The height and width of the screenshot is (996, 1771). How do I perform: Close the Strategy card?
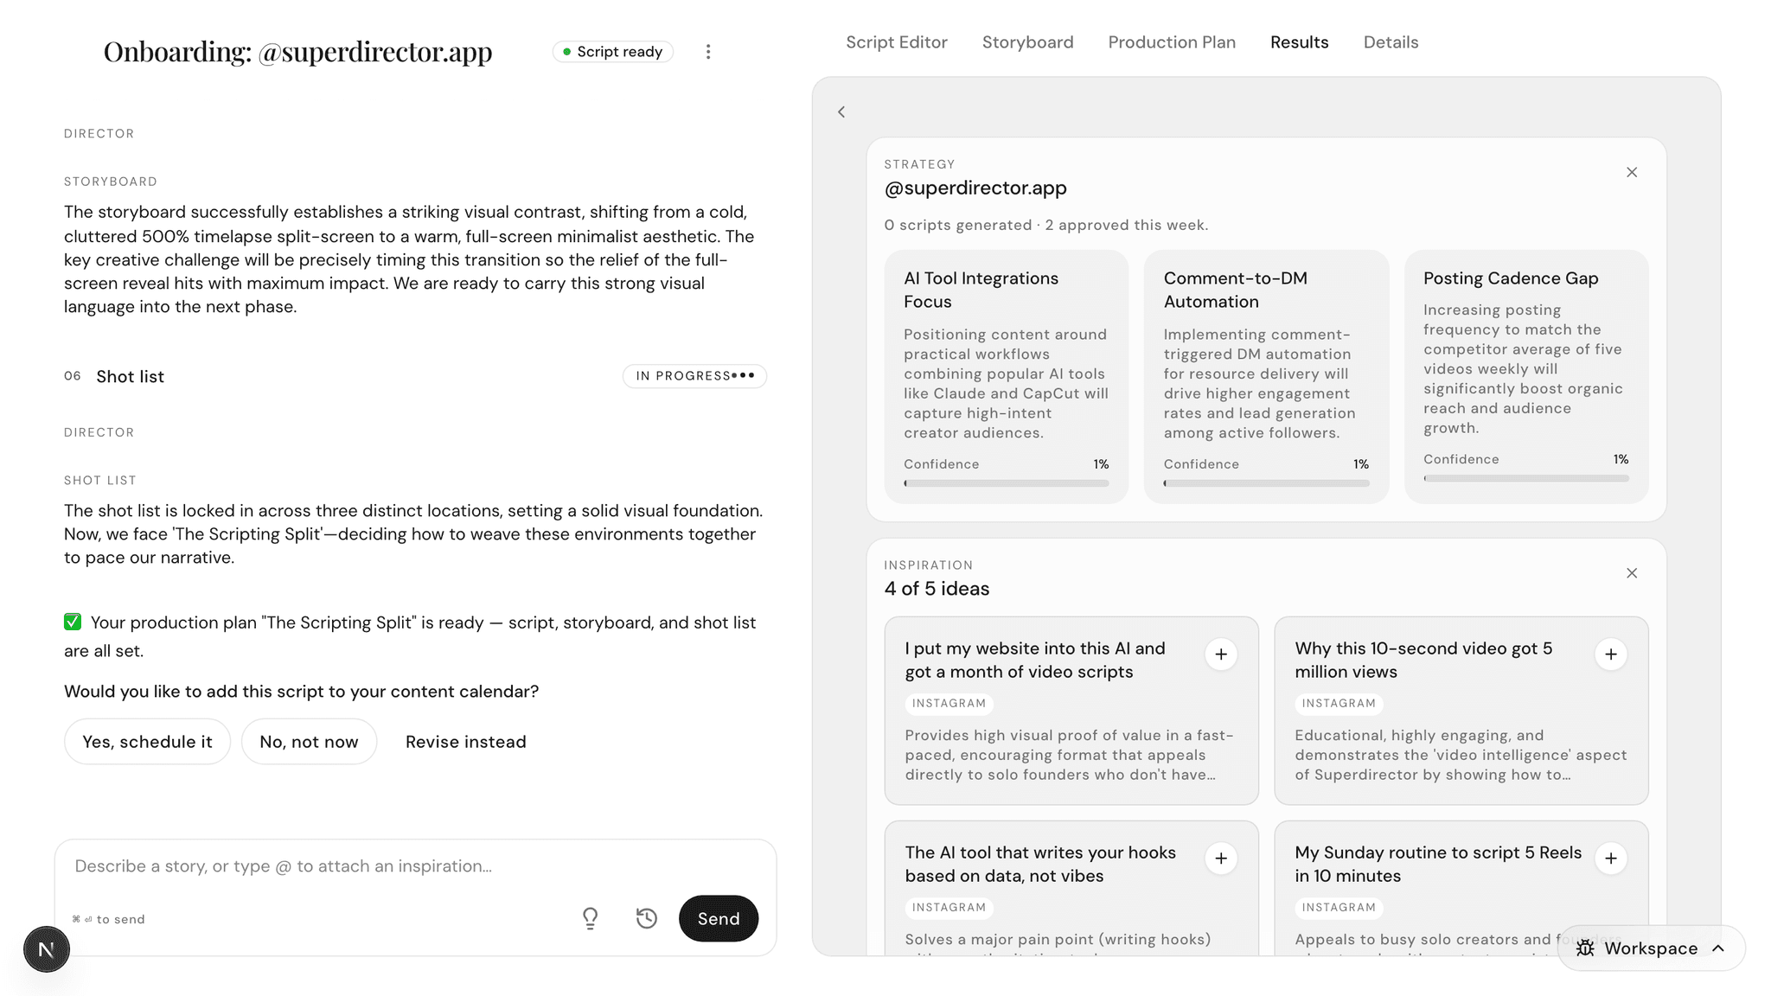click(x=1632, y=172)
